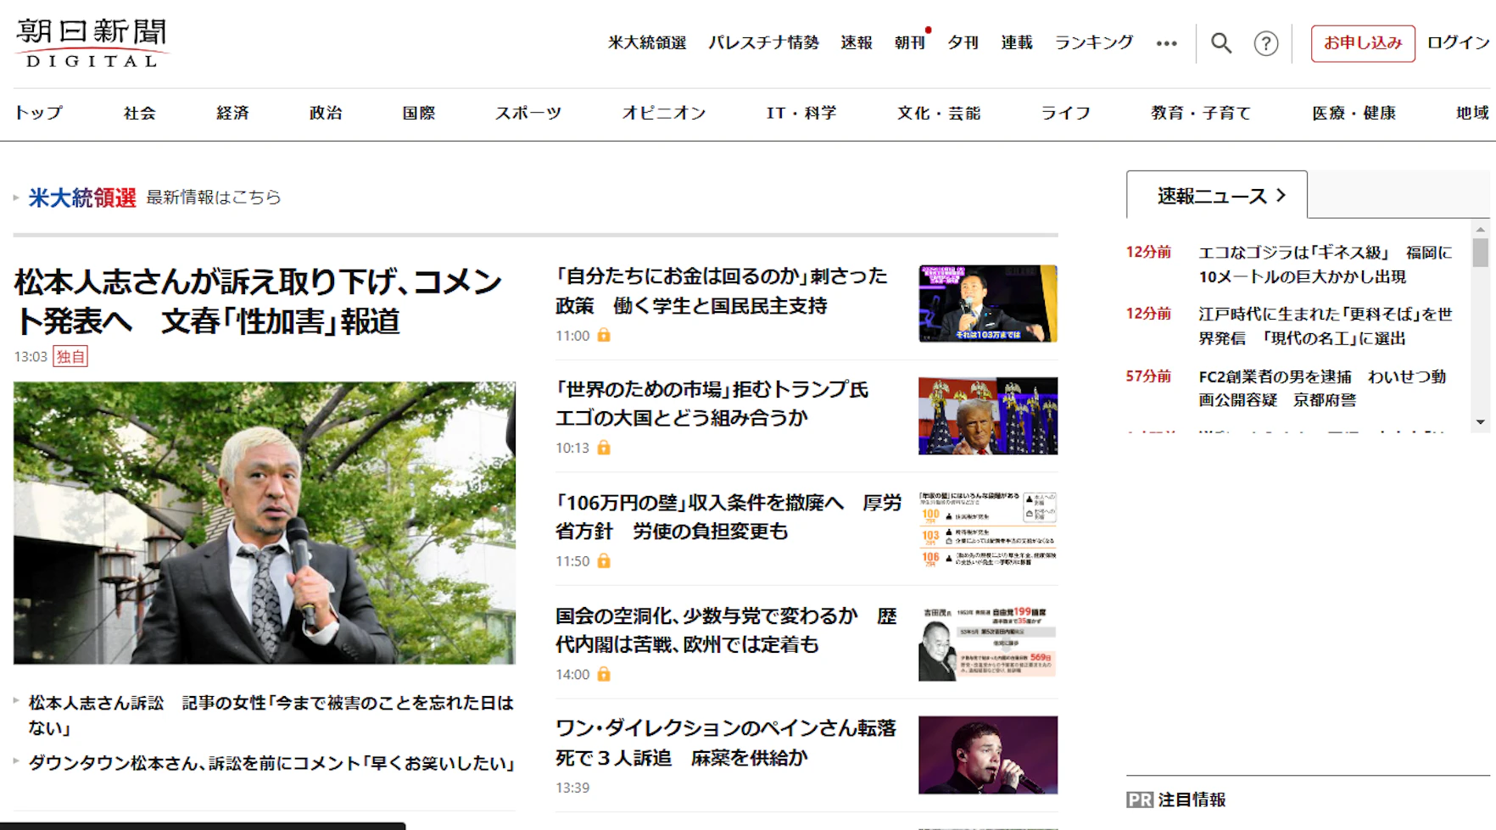
Task: Click lock icon beside 11:50 article
Action: [604, 561]
